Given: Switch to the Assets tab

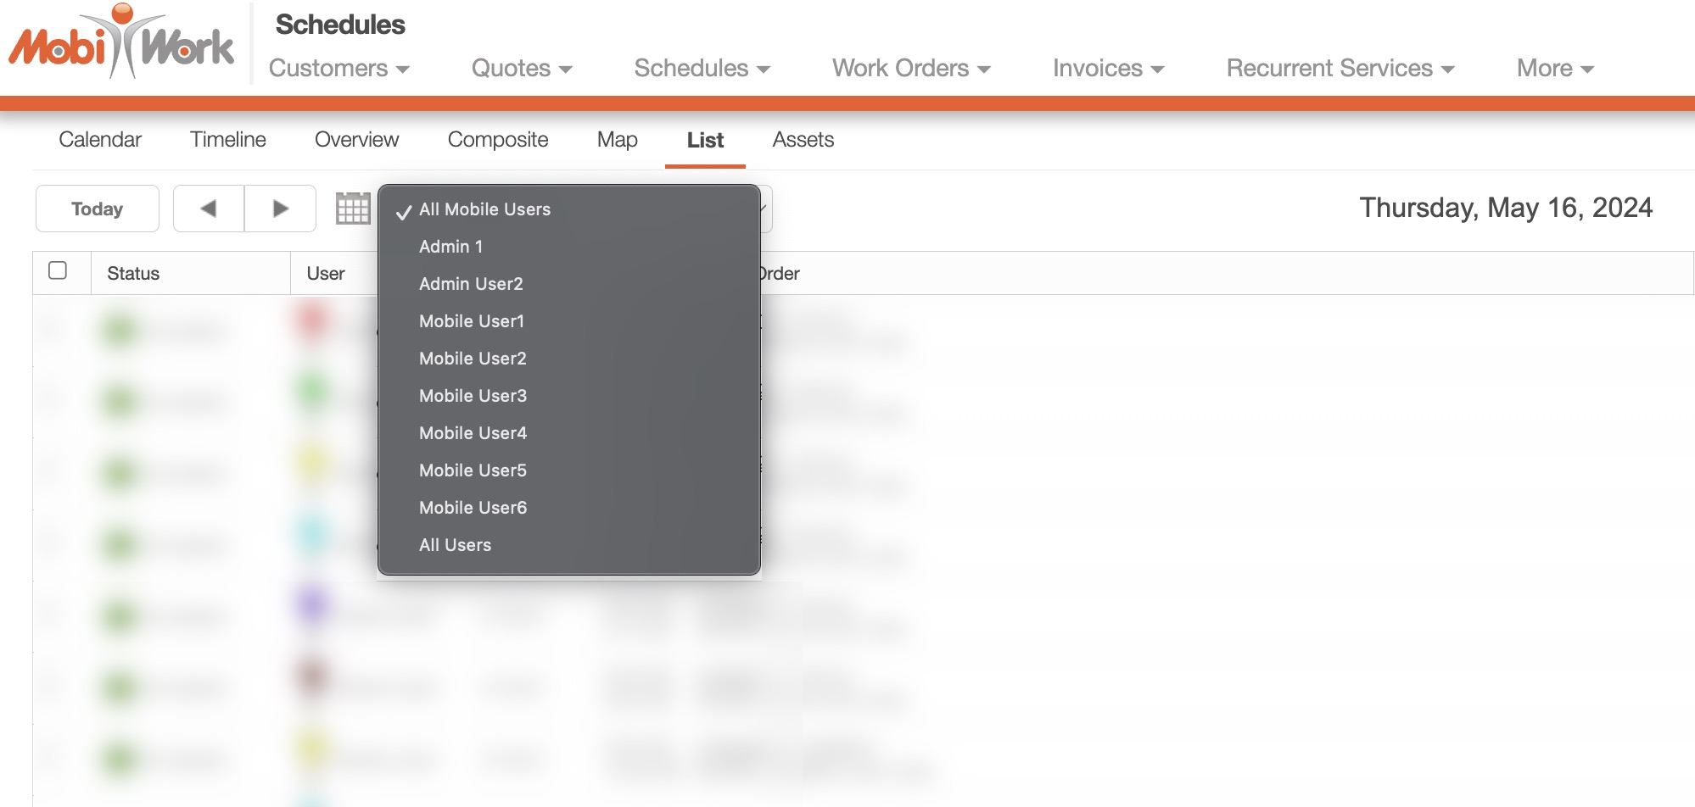Looking at the screenshot, I should 803,140.
